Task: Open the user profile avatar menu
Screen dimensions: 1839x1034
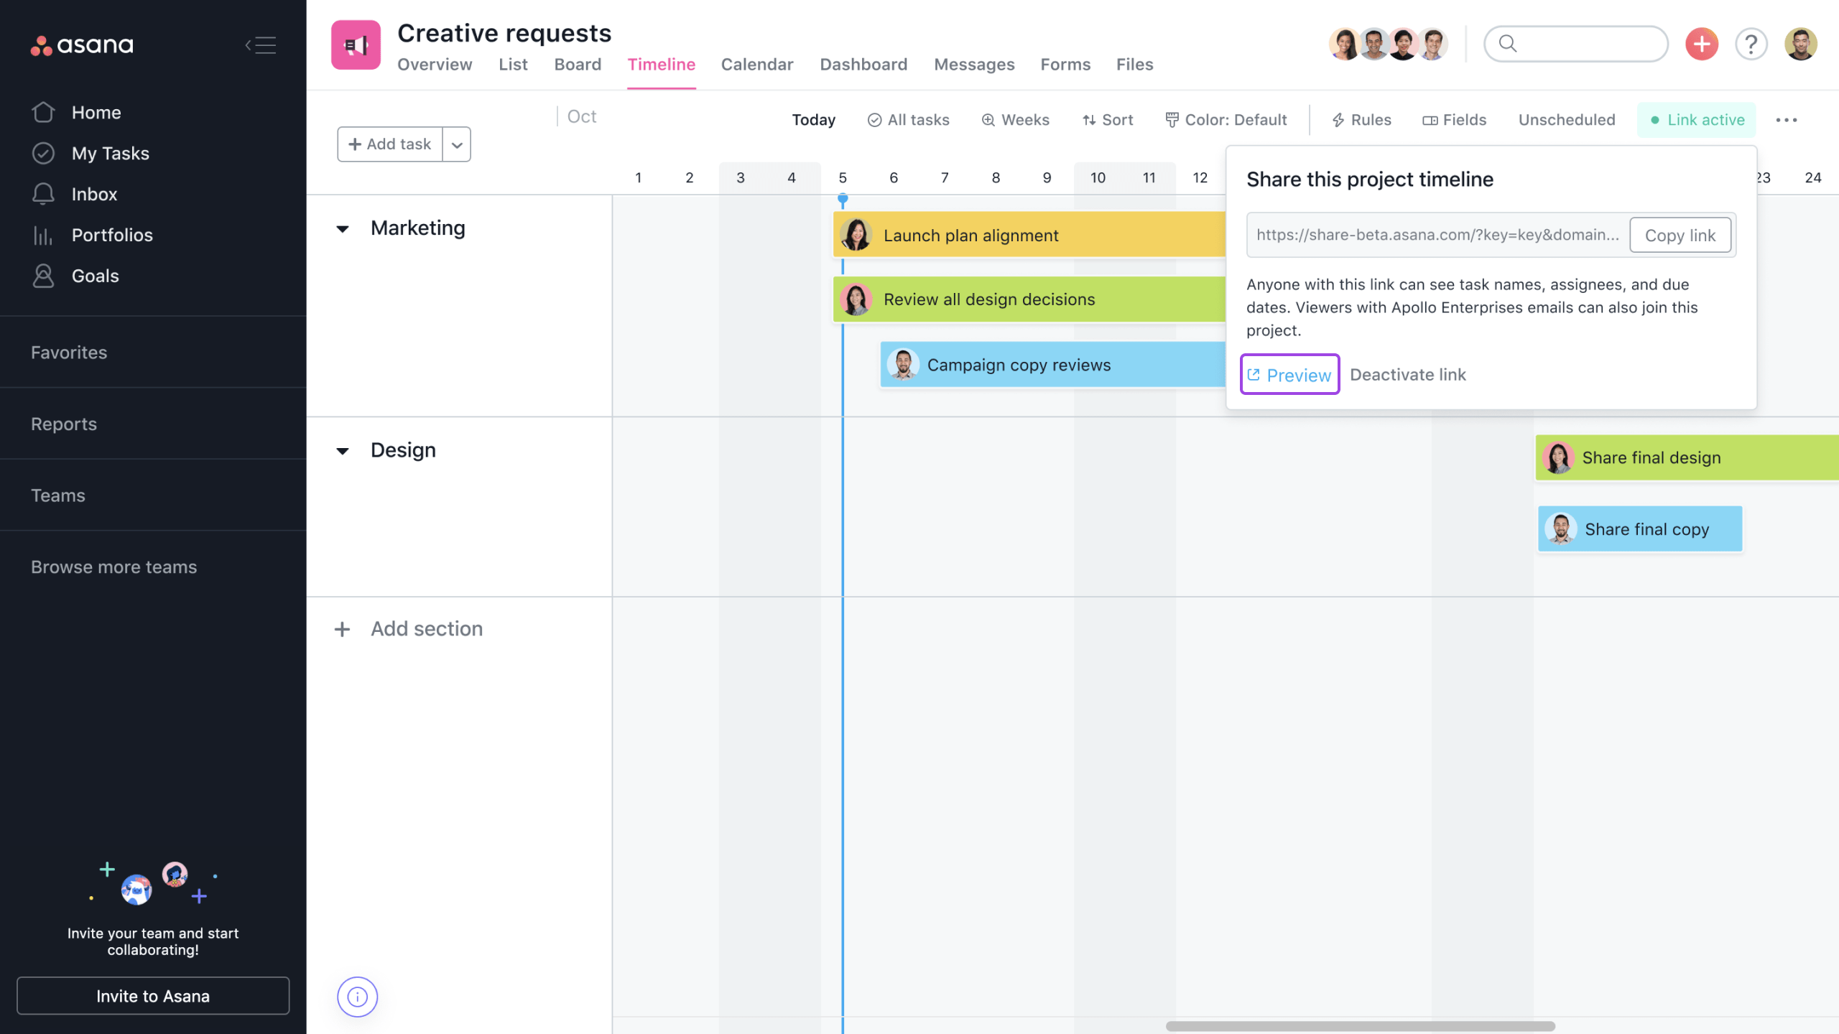Action: [x=1801, y=45]
